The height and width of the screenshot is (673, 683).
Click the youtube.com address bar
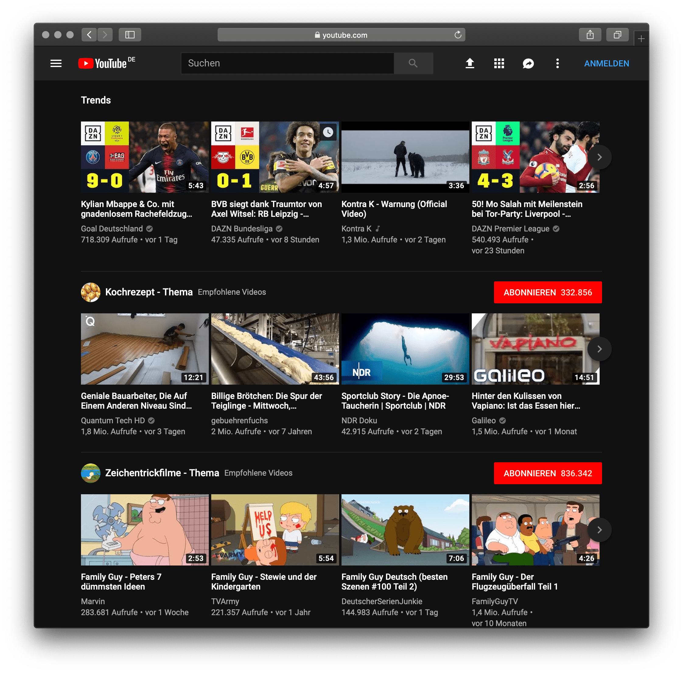341,35
